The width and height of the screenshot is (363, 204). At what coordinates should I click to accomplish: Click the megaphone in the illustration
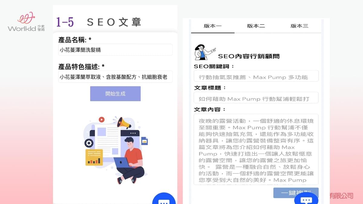[124, 123]
